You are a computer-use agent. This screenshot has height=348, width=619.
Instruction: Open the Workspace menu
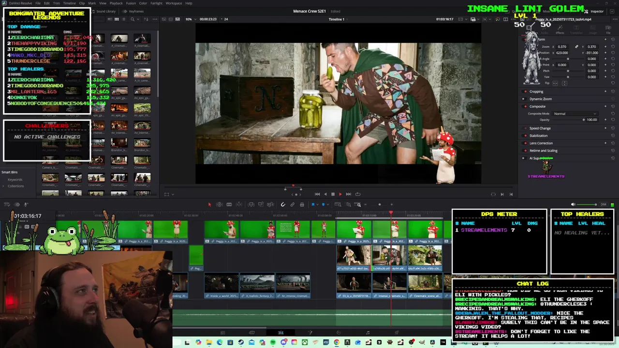click(x=174, y=3)
